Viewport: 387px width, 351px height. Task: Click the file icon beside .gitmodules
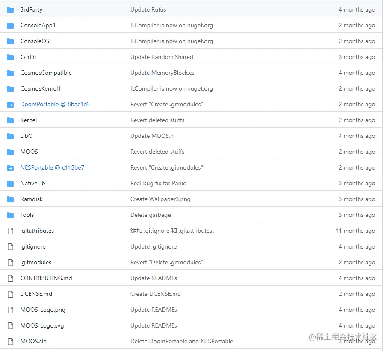[10, 262]
